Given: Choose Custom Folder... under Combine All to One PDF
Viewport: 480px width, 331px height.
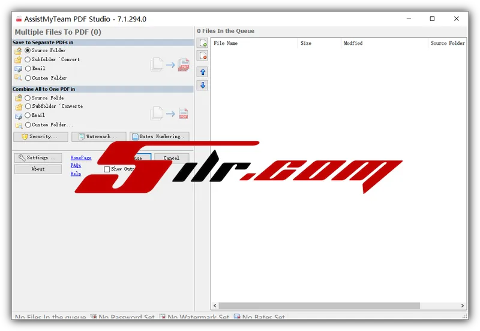Looking at the screenshot, I should [x=49, y=124].
